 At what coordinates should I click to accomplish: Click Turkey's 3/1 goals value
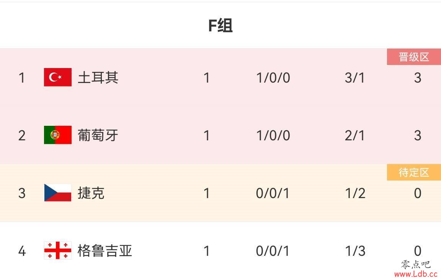[354, 78]
